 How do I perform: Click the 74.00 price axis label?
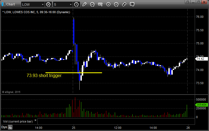pos(200,70)
